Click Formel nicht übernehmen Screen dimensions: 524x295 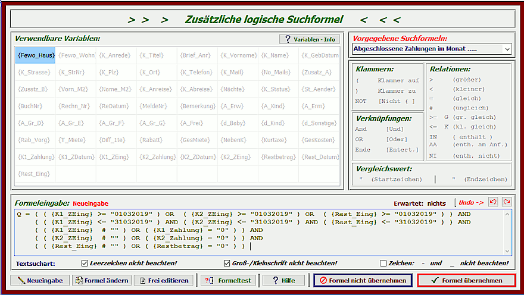tap(363, 280)
